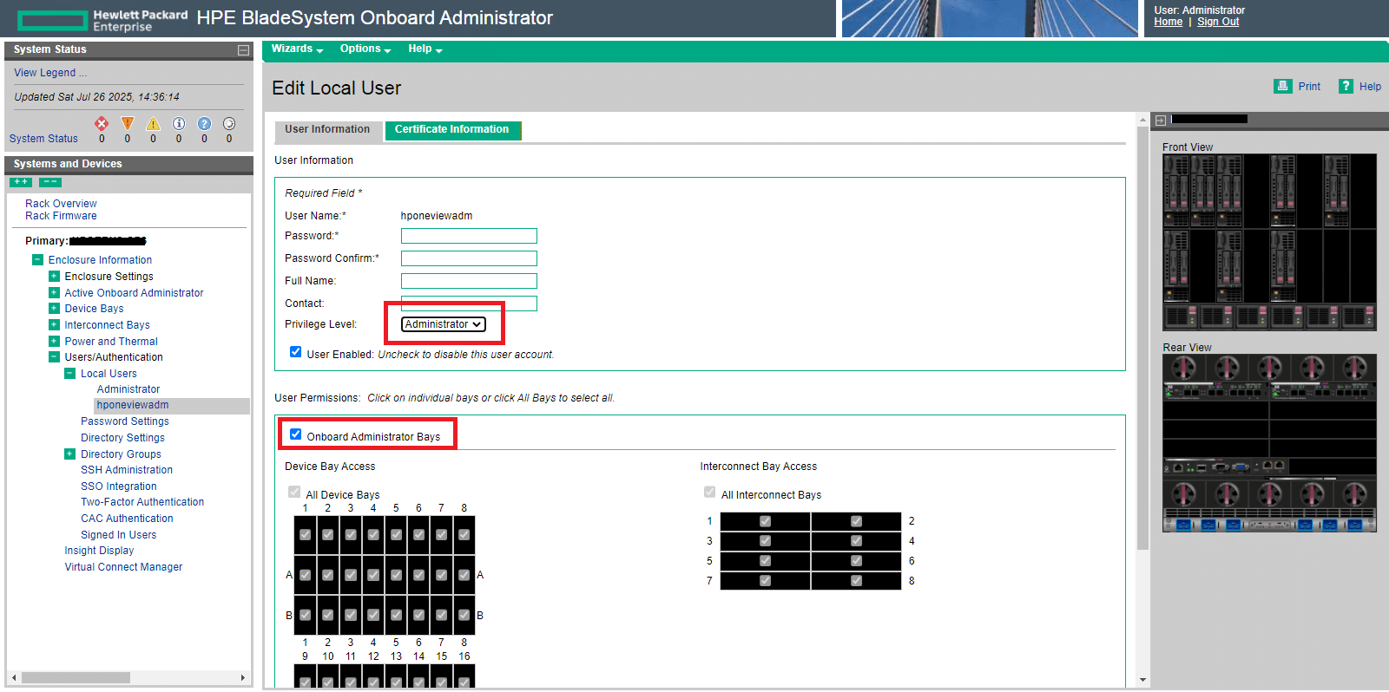Click the minor caution triangle status icon
Image resolution: width=1389 pixels, height=692 pixels.
pyautogui.click(x=153, y=124)
